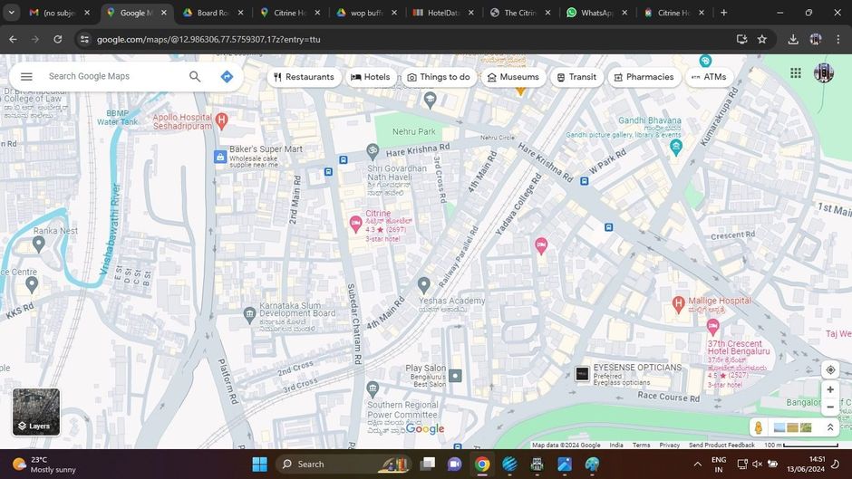Screen dimensions: 852x479
Task: Click the Nehru Park label
Action: (x=414, y=131)
